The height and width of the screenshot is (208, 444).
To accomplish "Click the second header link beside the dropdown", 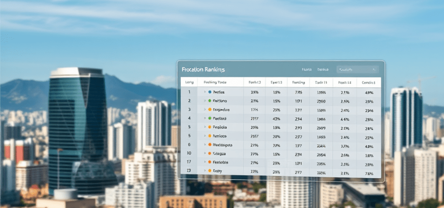I will click(323, 70).
